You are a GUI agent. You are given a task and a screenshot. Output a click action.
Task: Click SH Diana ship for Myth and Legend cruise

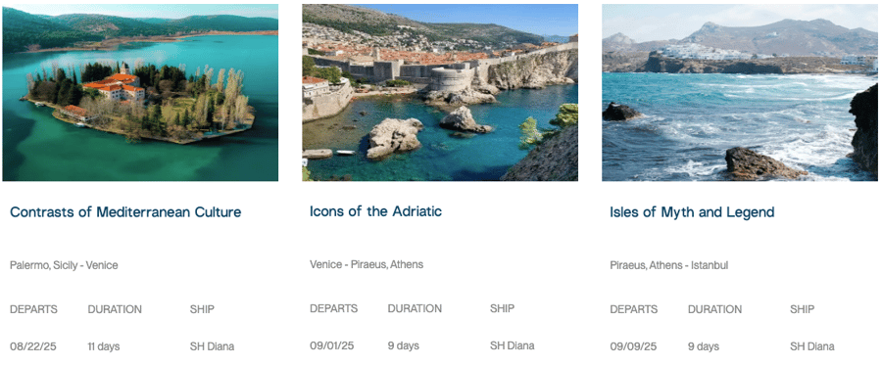click(812, 346)
